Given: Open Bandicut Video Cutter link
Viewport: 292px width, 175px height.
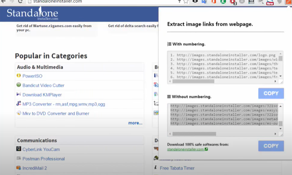Looking at the screenshot, I should click(43, 85).
